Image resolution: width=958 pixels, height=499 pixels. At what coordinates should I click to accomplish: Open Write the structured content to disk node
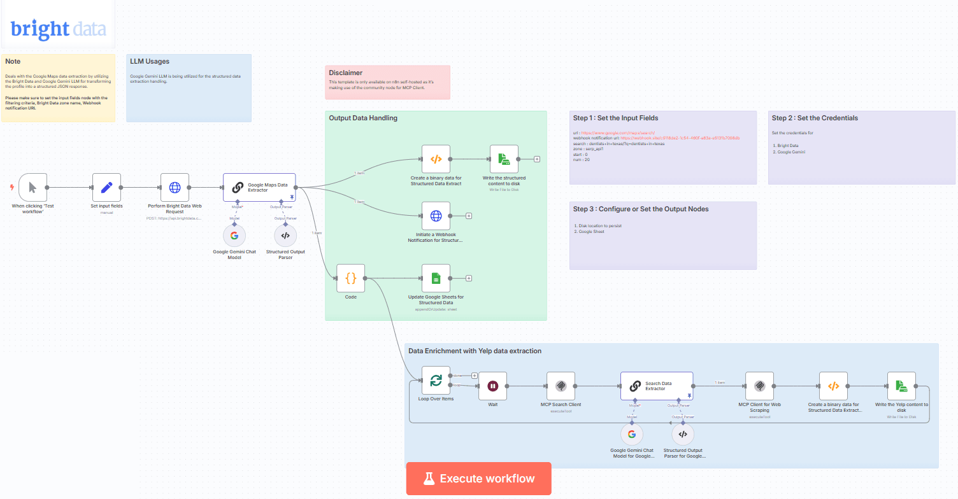pos(504,159)
